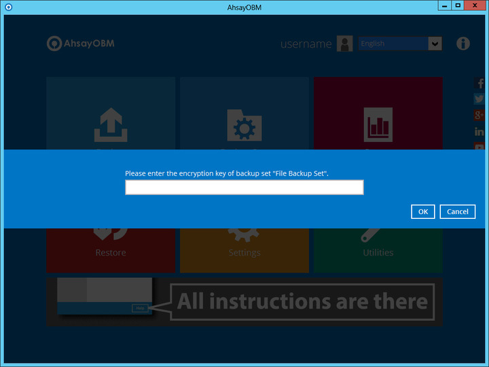
Task: Cancel the encryption key prompt
Action: click(x=457, y=211)
